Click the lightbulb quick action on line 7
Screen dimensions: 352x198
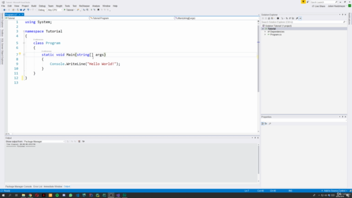20,54
